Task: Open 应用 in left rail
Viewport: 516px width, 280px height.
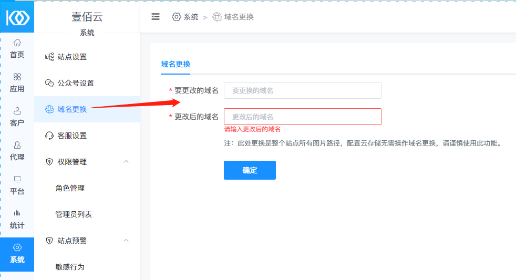Action: pyautogui.click(x=17, y=83)
